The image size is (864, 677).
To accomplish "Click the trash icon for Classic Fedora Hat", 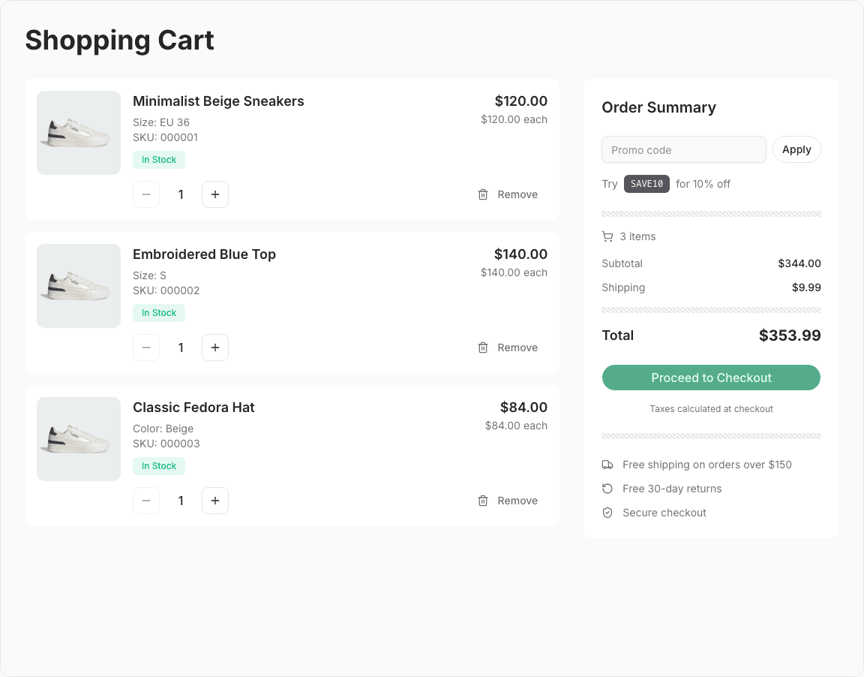I will [483, 501].
